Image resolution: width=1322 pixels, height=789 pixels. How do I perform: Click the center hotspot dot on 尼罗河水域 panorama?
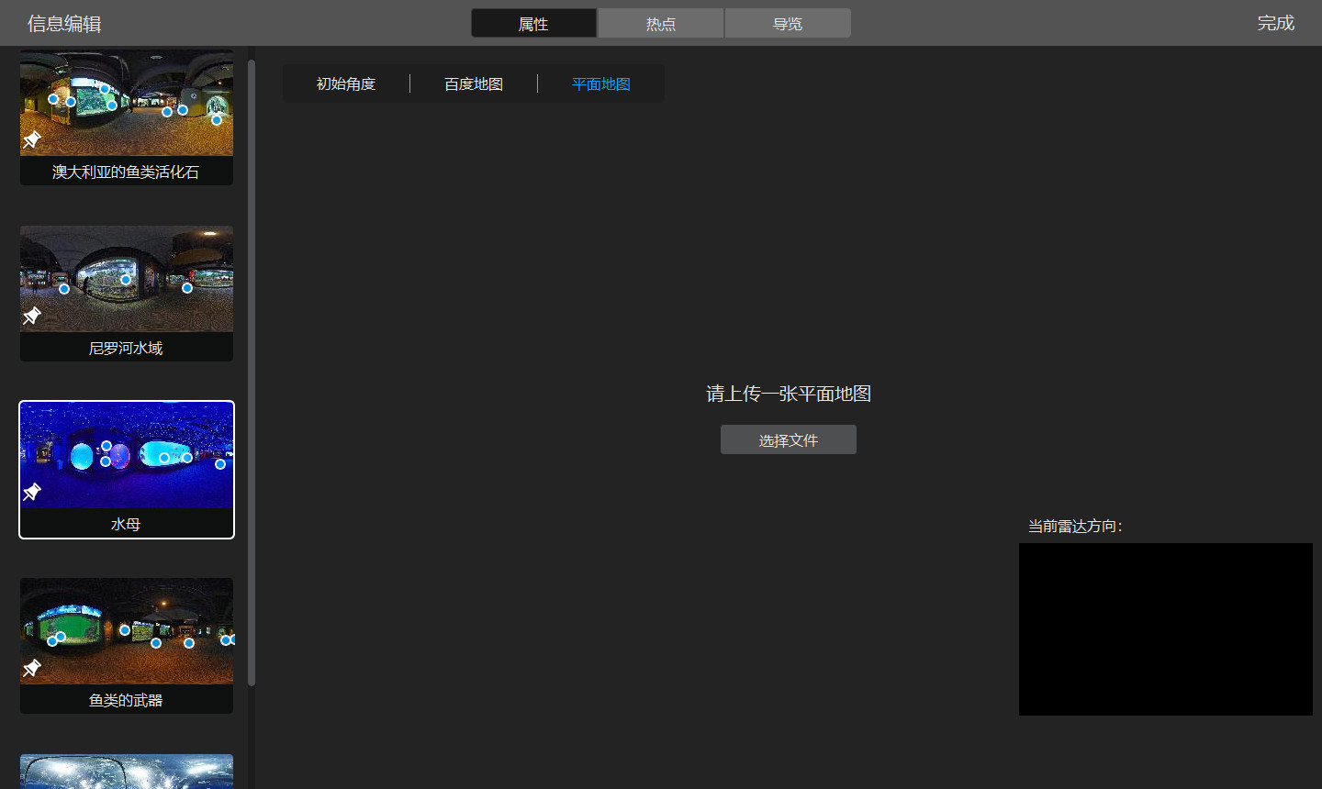126,280
